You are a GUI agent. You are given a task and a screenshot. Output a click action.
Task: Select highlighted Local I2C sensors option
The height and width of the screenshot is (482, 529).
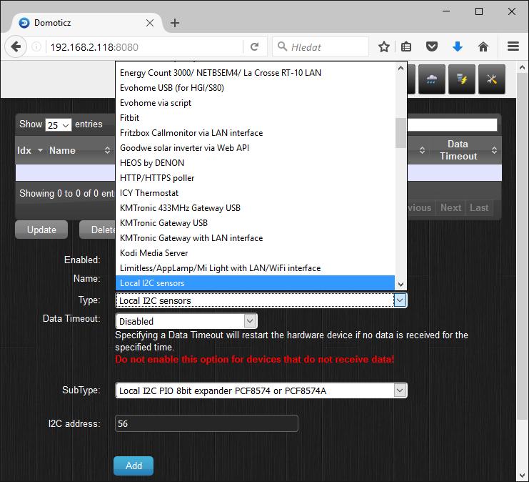click(255, 283)
